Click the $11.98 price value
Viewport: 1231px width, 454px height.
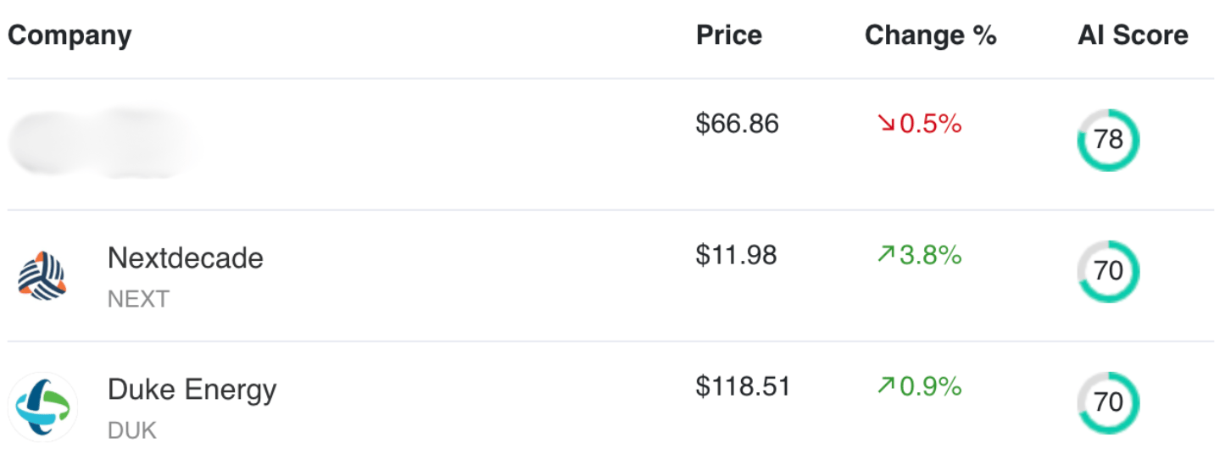(737, 255)
